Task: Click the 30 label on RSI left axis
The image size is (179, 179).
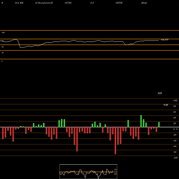Action: 3,53
